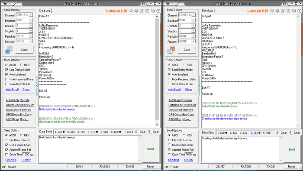The height and width of the screenshot is (171, 303).
Task: Open the Databits dropdown in the left window
Action: [31, 26]
